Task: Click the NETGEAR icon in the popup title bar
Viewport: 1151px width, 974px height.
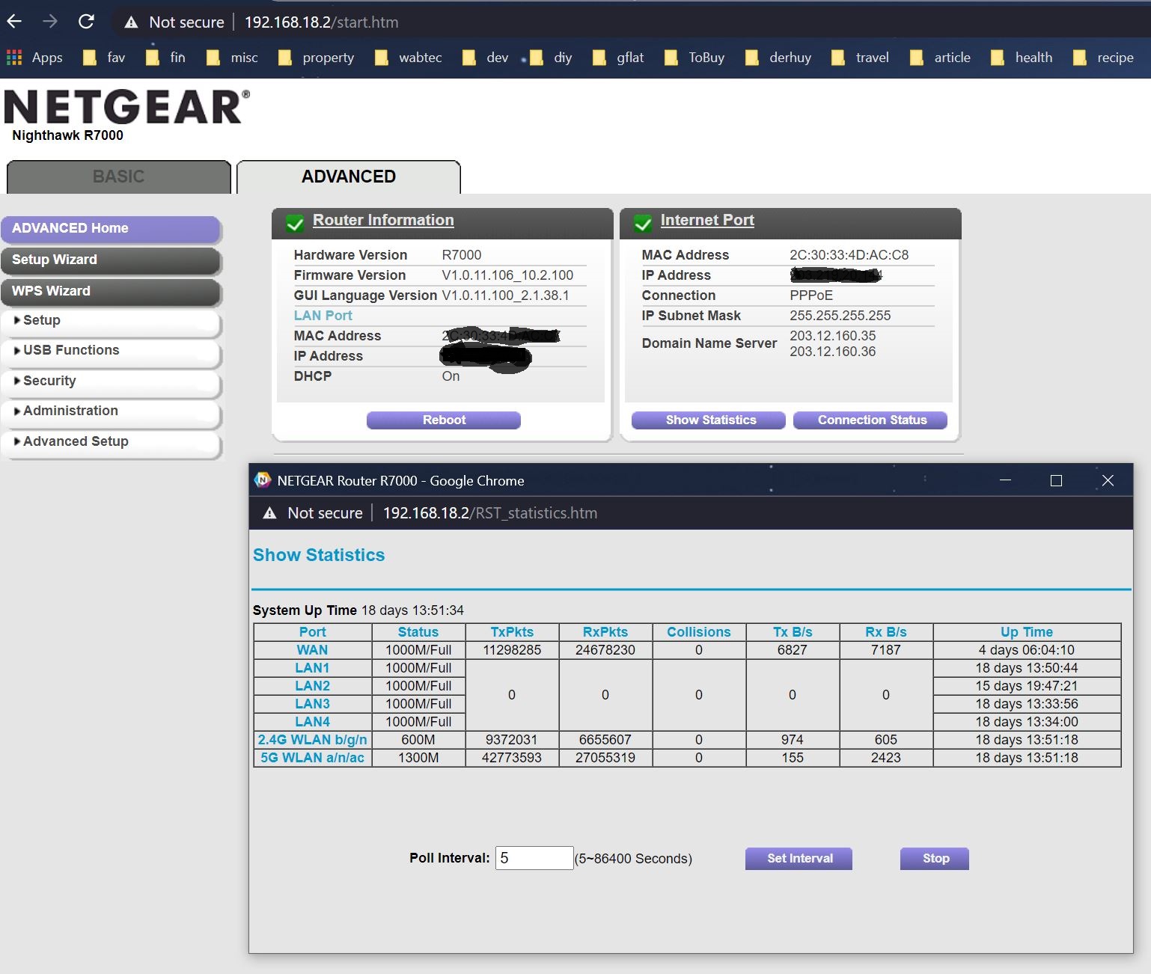Action: tap(264, 481)
